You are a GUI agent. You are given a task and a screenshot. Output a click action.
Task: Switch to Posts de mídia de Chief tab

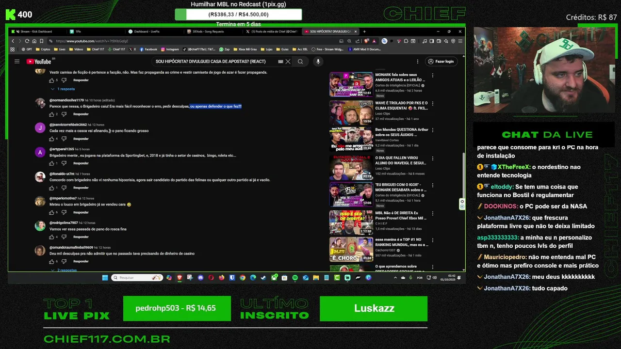click(272, 32)
